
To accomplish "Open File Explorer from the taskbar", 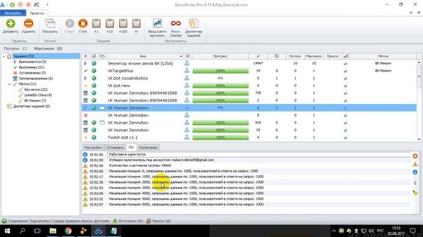I will point(53,231).
